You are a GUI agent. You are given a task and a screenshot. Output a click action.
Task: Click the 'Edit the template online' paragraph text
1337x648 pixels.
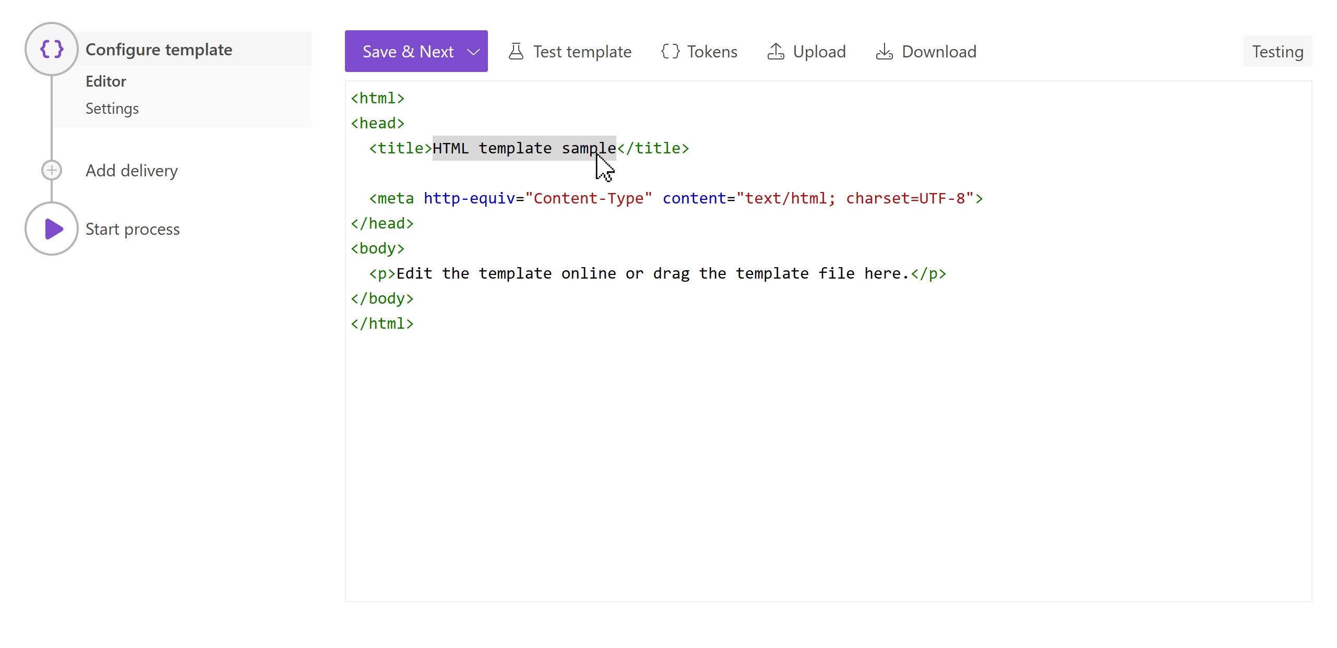653,273
